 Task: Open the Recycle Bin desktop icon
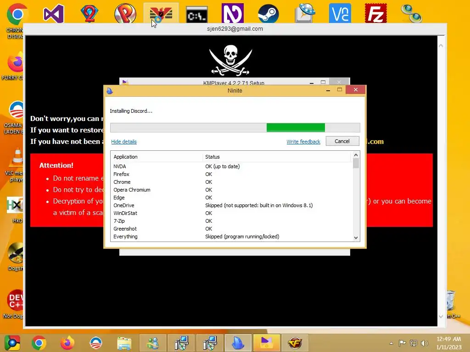(451, 301)
